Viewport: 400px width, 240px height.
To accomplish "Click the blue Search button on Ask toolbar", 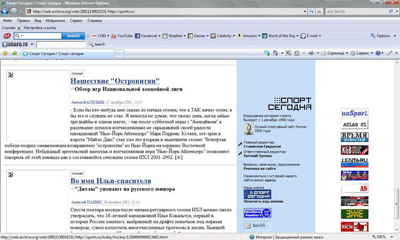I will point(73,36).
